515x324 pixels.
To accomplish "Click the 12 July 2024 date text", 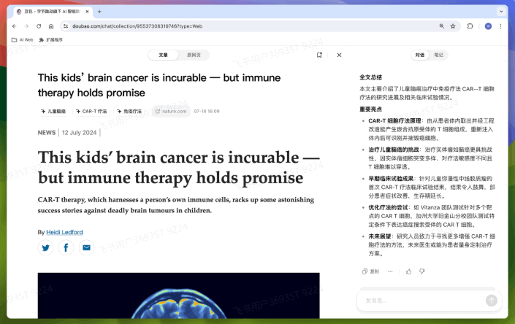I will pos(79,133).
